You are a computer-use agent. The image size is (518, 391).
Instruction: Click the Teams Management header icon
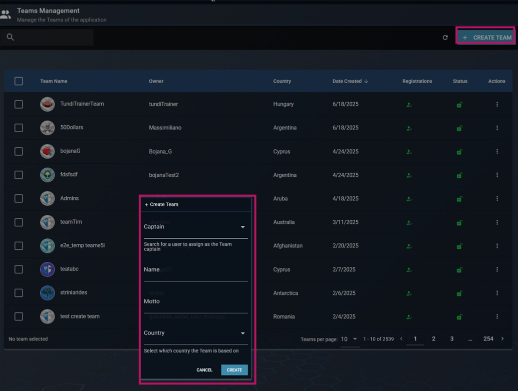click(7, 14)
